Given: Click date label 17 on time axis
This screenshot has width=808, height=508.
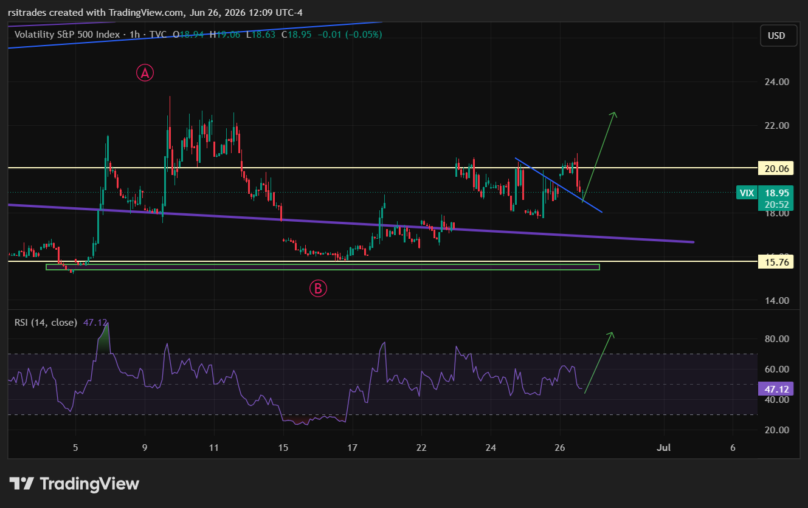Looking at the screenshot, I should 352,448.
